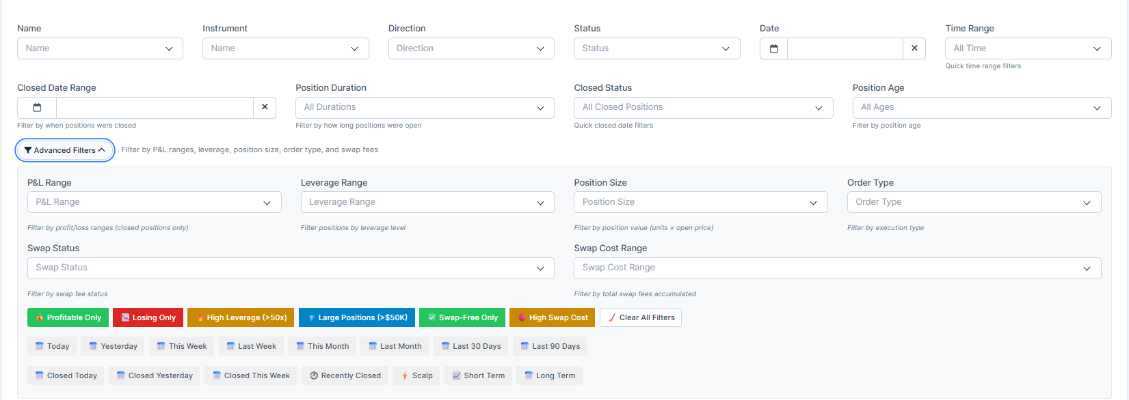The height and width of the screenshot is (400, 1129).
Task: Toggle the Losing Only quick filter
Action: [148, 317]
